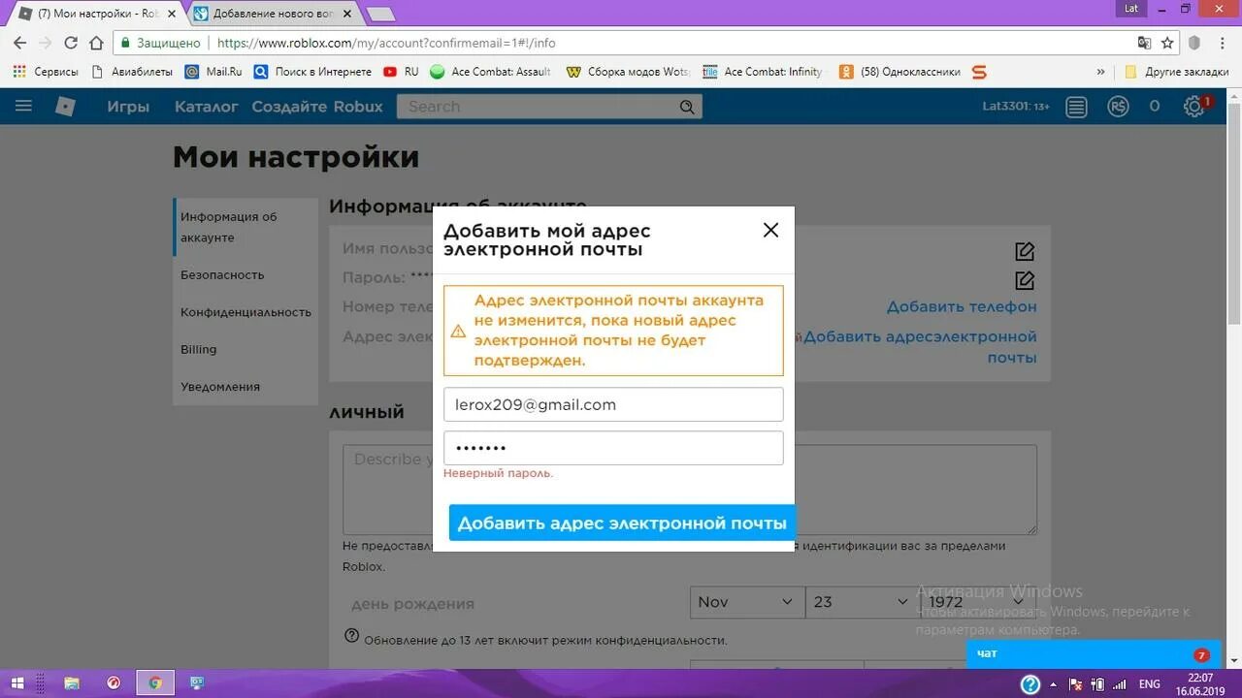The height and width of the screenshot is (698, 1242).
Task: Open the birth year 1972 dropdown
Action: 976,602
